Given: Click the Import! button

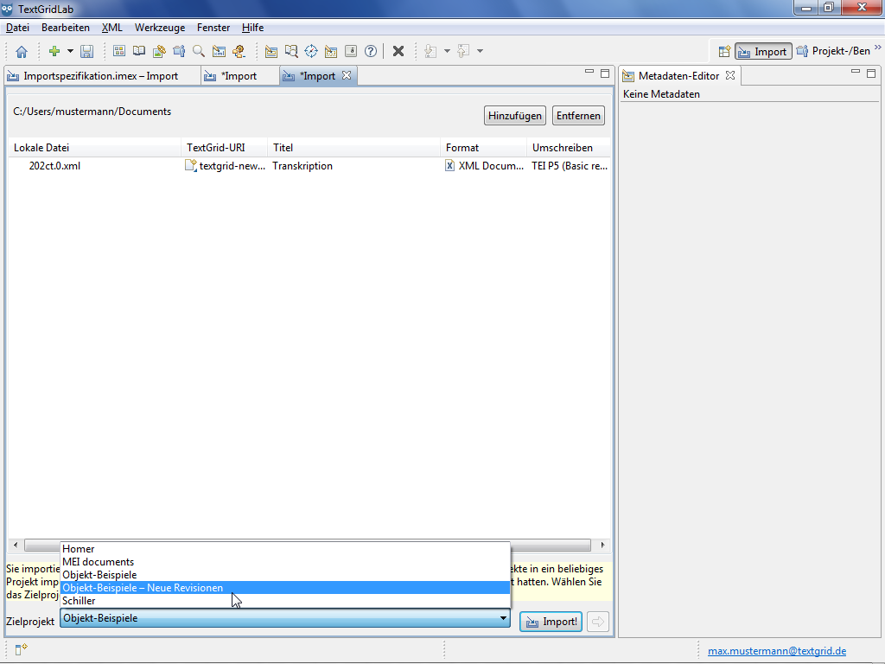Looking at the screenshot, I should pos(551,622).
